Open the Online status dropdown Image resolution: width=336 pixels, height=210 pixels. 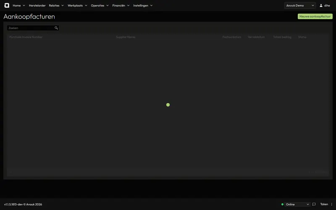297,205
